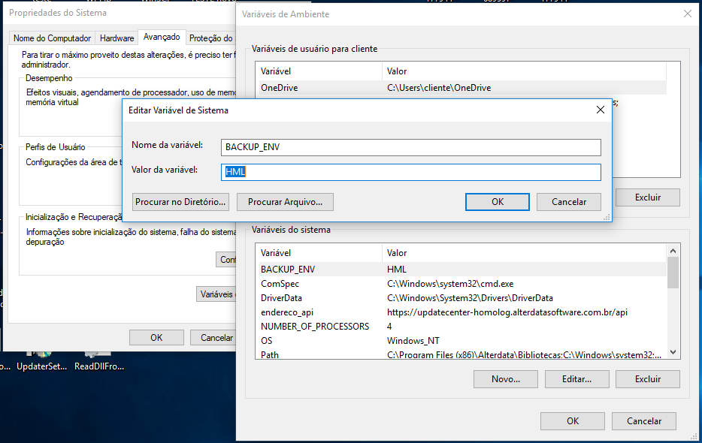Close the Editar Variável de Sistema dialog
The height and width of the screenshot is (443, 702).
click(600, 110)
